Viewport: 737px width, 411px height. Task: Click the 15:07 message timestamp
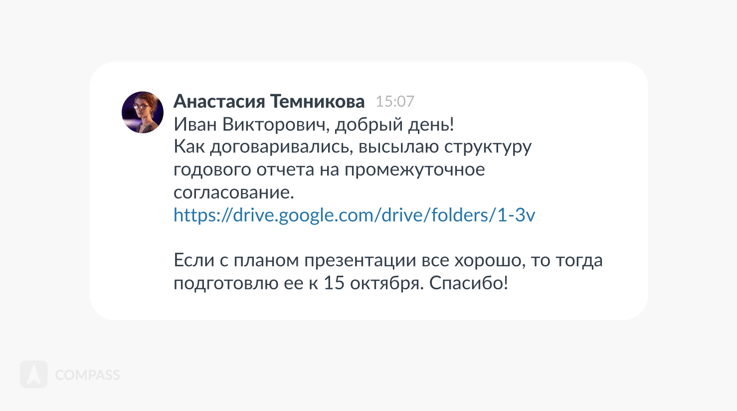click(394, 101)
